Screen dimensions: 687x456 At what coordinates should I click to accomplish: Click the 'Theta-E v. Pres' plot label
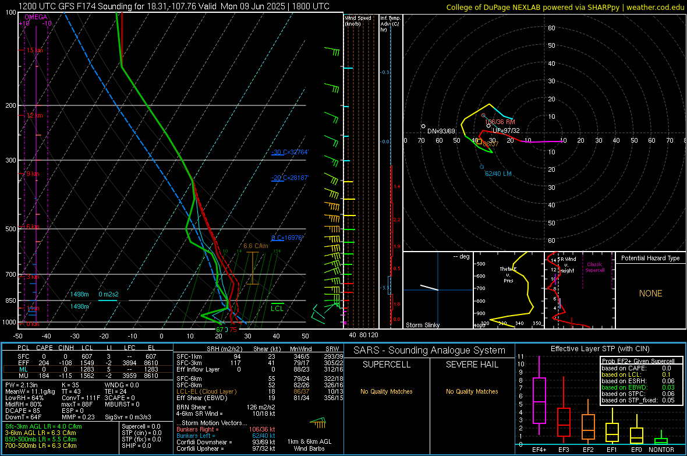(508, 274)
